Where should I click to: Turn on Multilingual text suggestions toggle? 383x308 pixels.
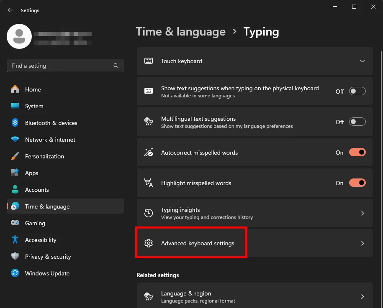tap(357, 122)
